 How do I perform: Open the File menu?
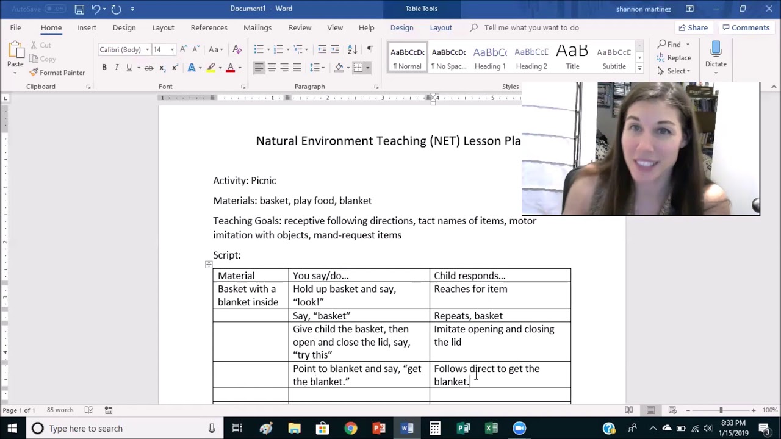[x=15, y=27]
